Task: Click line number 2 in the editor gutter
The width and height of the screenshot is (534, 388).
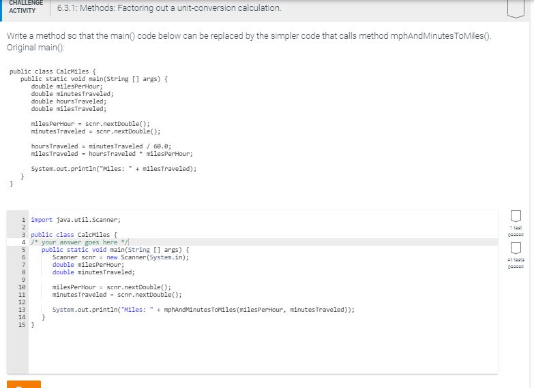Action: 23,227
